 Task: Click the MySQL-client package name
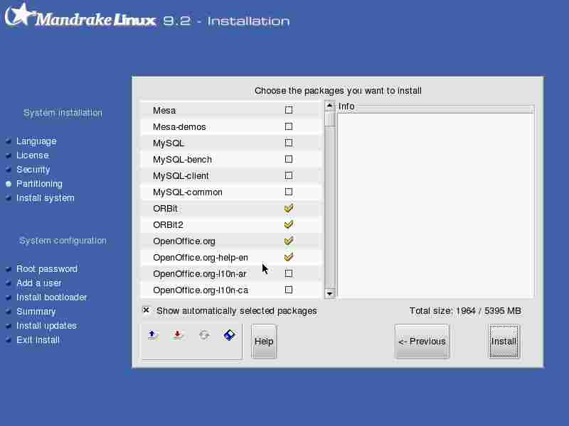[181, 175]
